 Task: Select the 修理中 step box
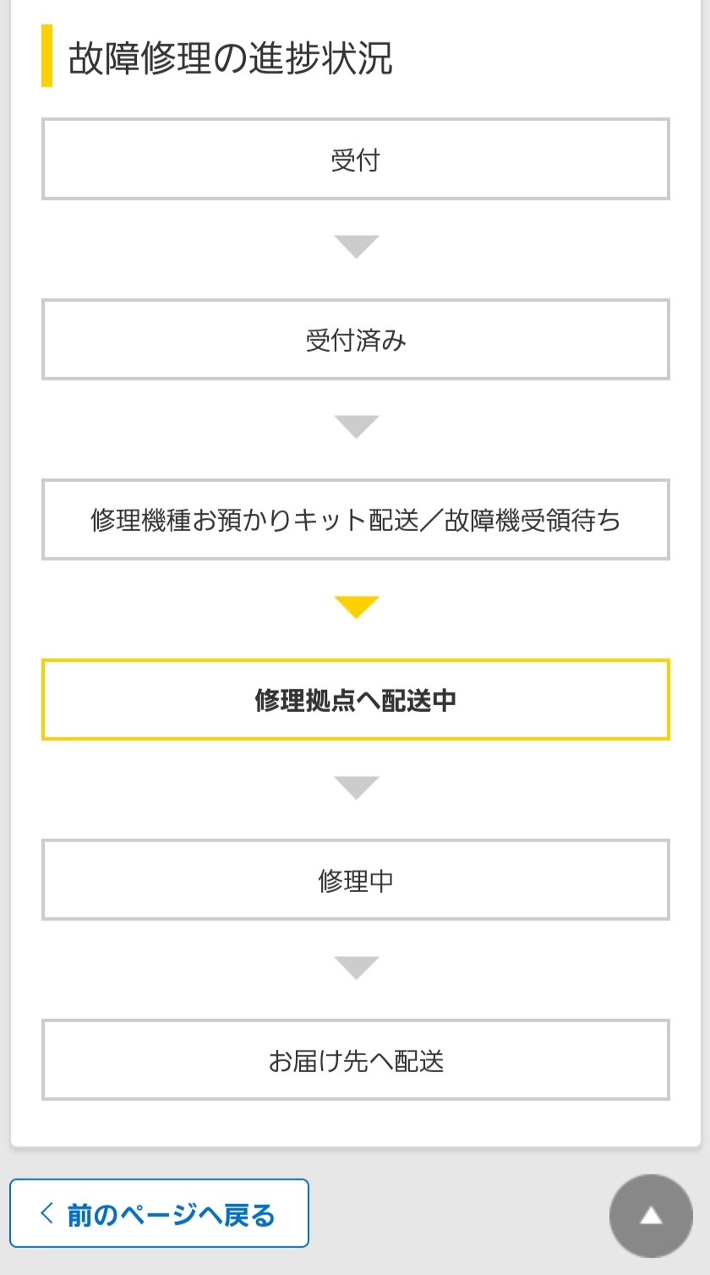tap(356, 880)
